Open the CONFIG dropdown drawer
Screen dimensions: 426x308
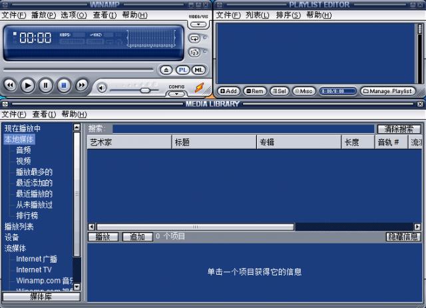[176, 94]
